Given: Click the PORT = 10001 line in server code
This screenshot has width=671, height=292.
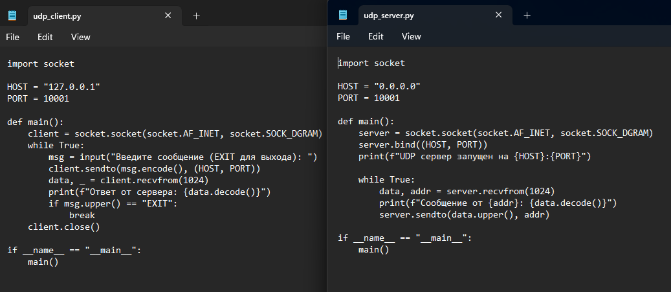Looking at the screenshot, I should 368,98.
